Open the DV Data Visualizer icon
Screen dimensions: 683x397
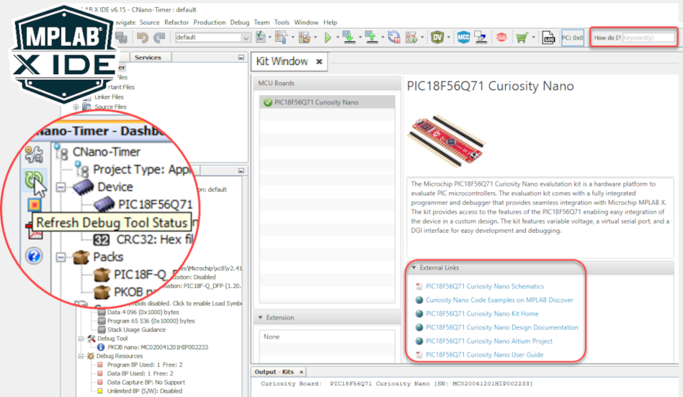(437, 37)
